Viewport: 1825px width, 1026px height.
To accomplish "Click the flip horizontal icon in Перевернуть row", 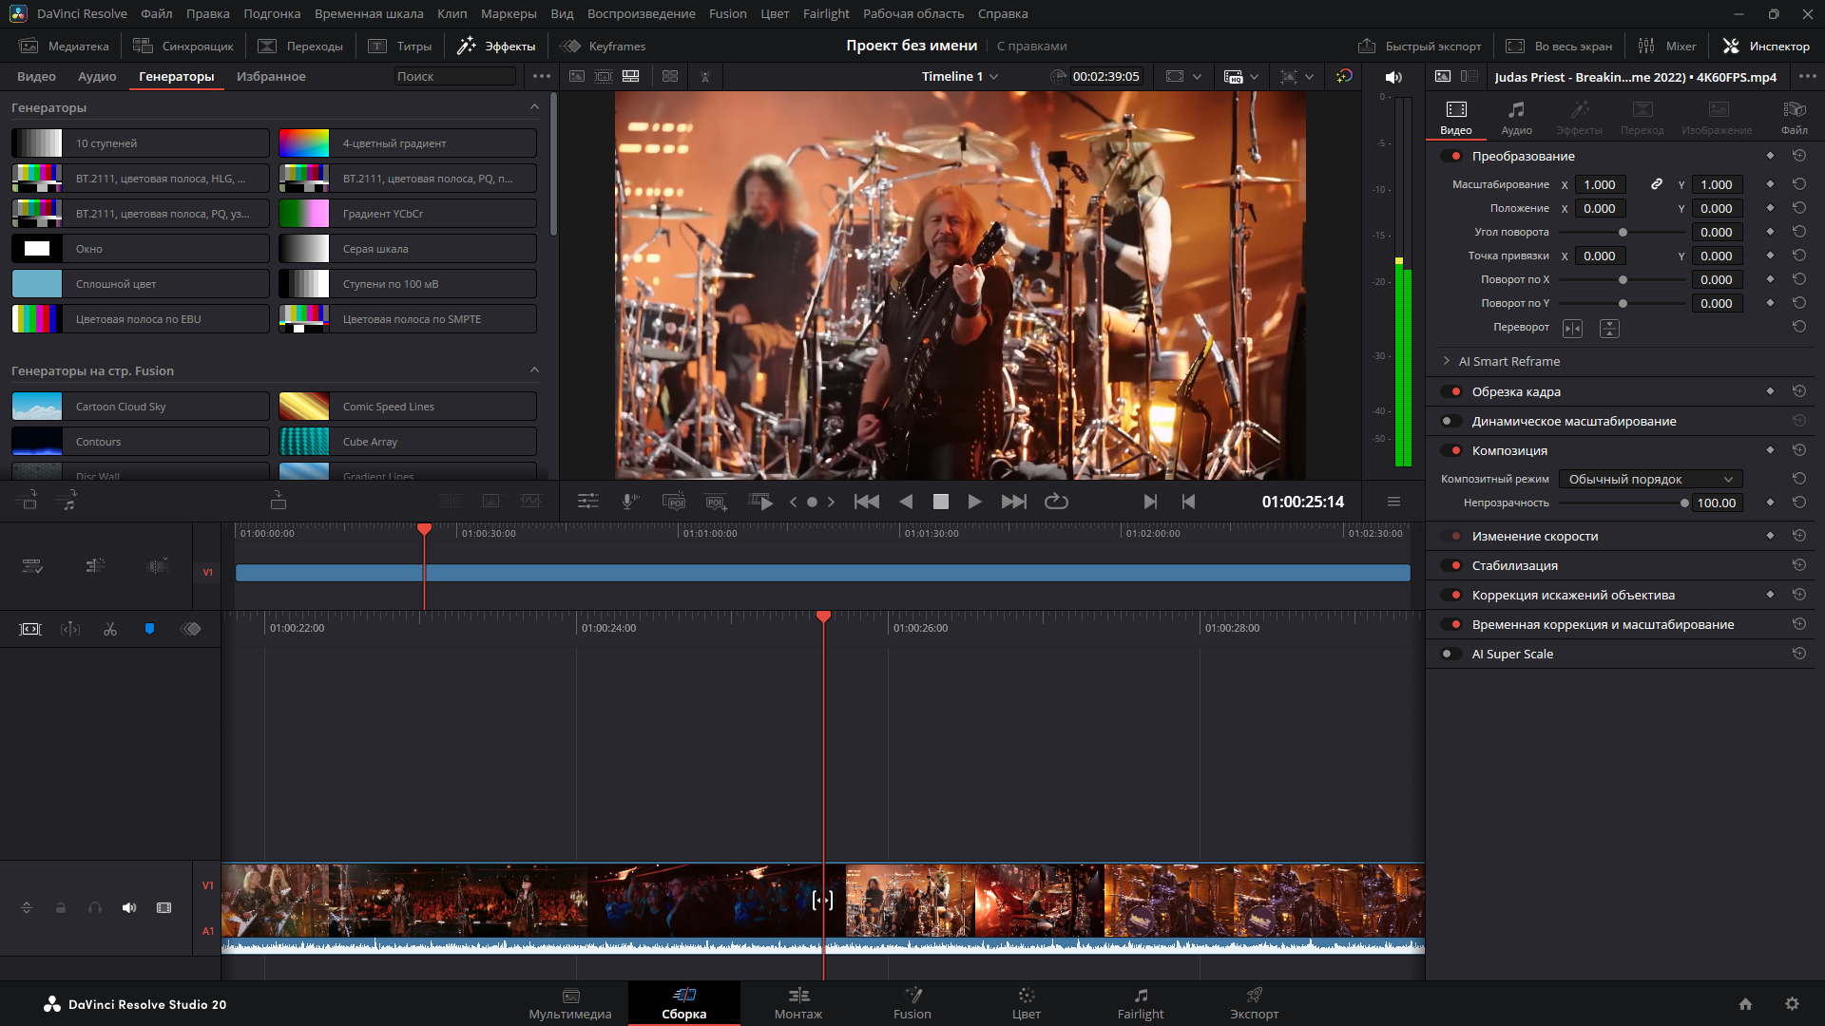I will [1573, 328].
